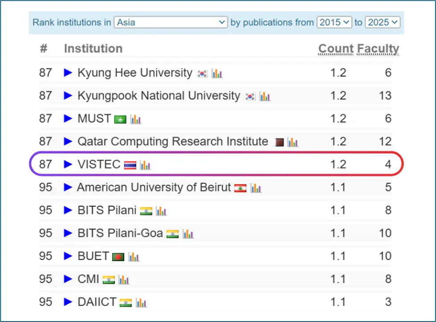Open the bar chart icon for the BITS Pilani row (not Goa)
The width and height of the screenshot is (436, 322).
coord(161,212)
